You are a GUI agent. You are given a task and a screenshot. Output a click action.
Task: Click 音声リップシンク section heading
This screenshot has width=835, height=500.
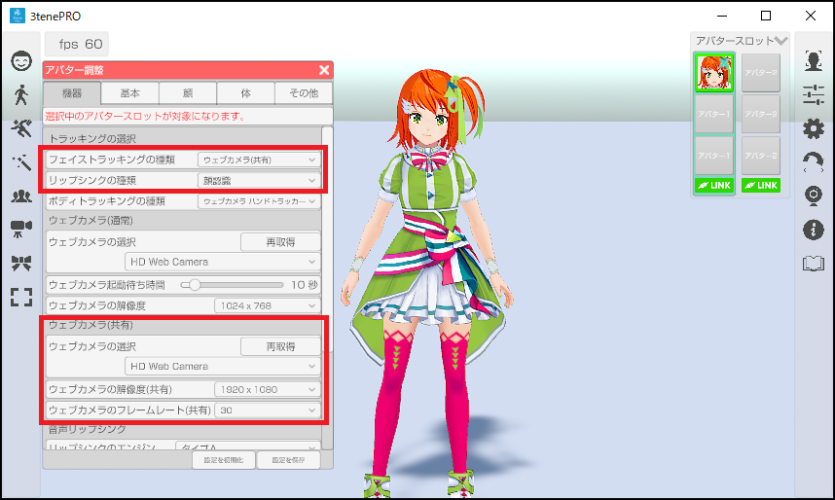88,429
